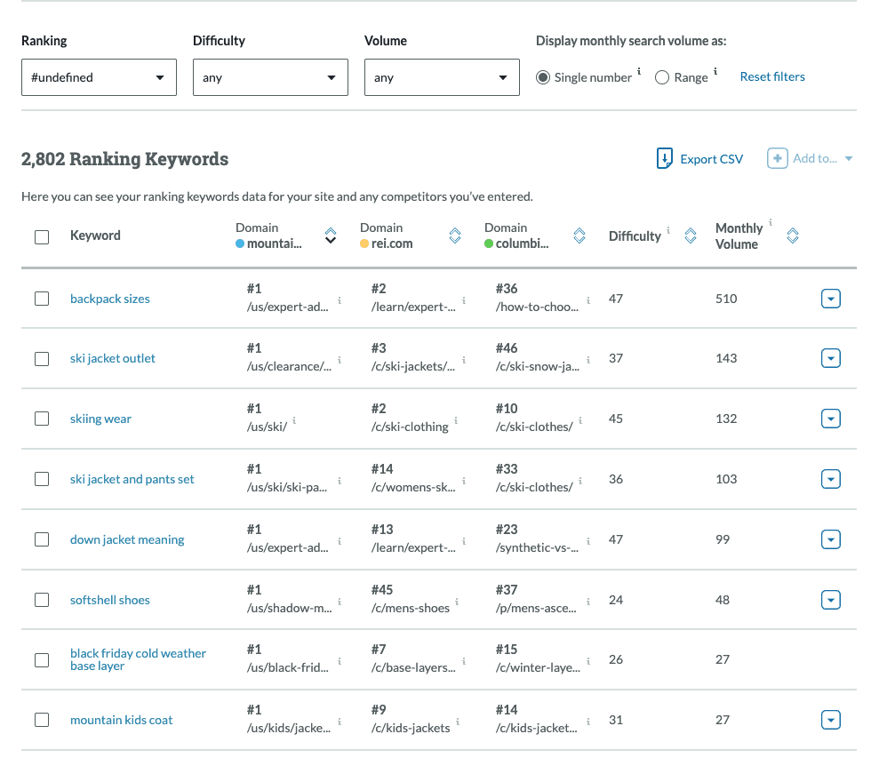This screenshot has width=871, height=758.
Task: Toggle the select-all checkbox in header
Action: (x=42, y=236)
